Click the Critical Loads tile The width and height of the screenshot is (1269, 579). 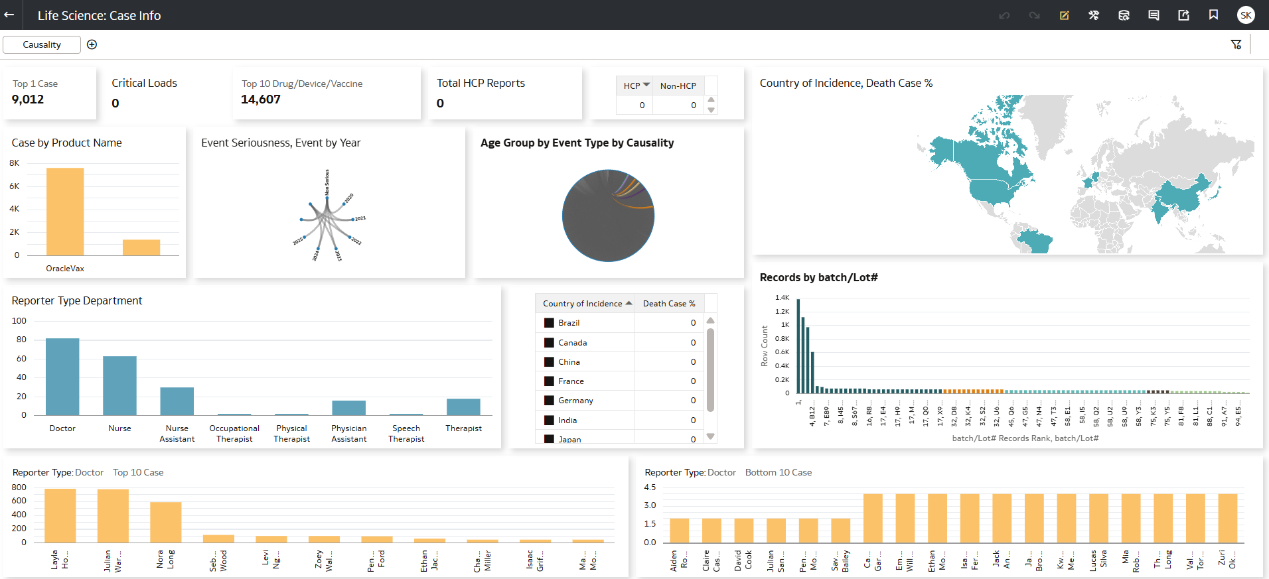coord(163,93)
